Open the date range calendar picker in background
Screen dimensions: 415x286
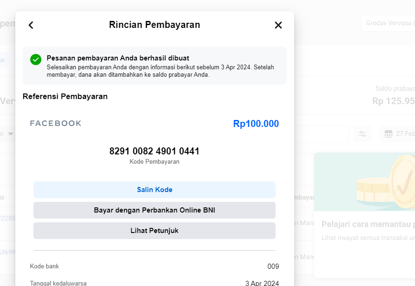point(397,134)
